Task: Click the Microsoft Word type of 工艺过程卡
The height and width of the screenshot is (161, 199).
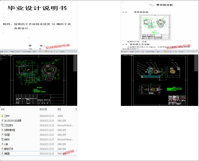Action: point(65,125)
